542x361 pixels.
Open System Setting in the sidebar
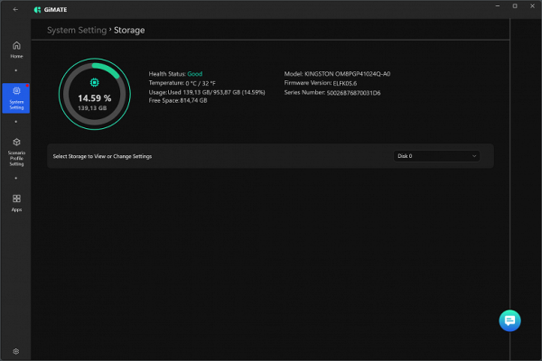tap(16, 97)
